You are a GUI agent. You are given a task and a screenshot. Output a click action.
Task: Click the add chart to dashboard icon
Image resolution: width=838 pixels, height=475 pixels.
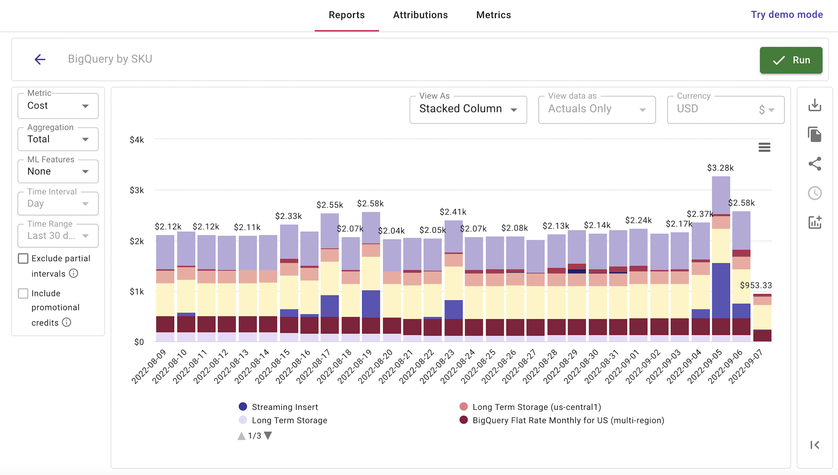coord(815,222)
